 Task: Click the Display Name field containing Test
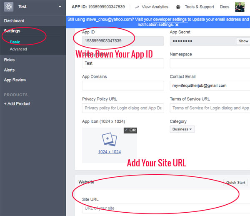click(123, 63)
